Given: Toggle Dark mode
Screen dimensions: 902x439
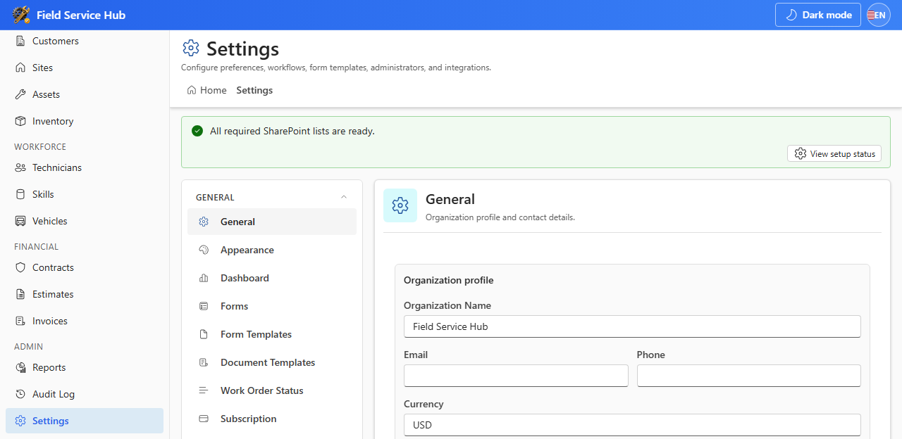Looking at the screenshot, I should click(818, 15).
